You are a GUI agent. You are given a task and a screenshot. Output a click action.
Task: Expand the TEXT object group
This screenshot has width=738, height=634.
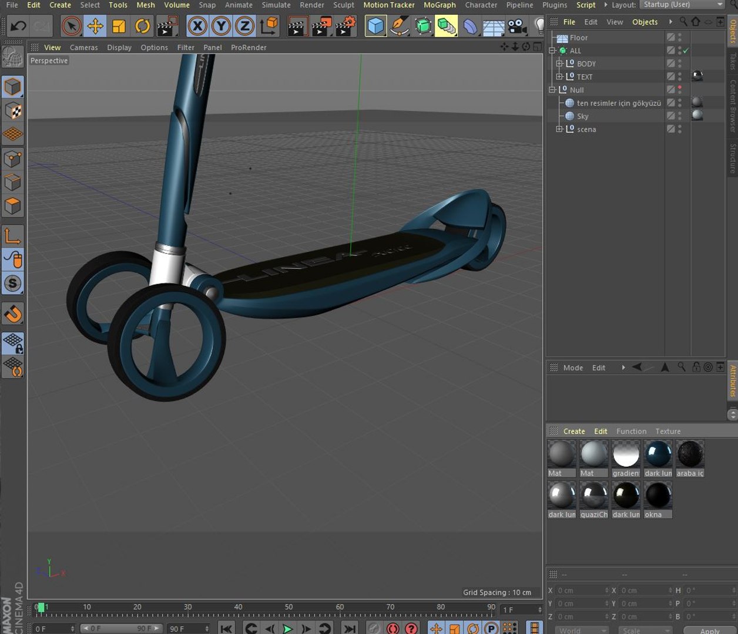coord(559,76)
